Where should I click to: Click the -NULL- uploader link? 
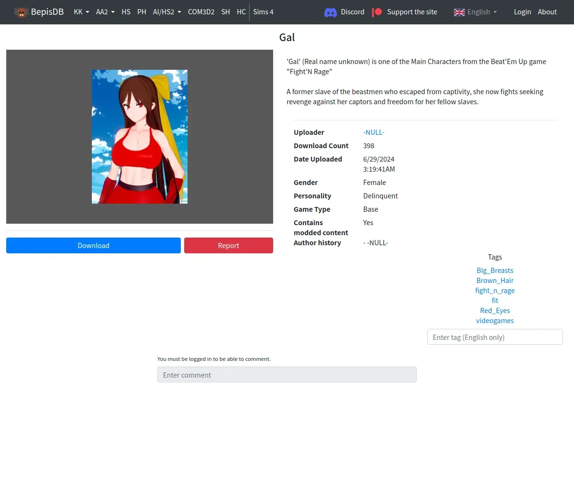(374, 132)
